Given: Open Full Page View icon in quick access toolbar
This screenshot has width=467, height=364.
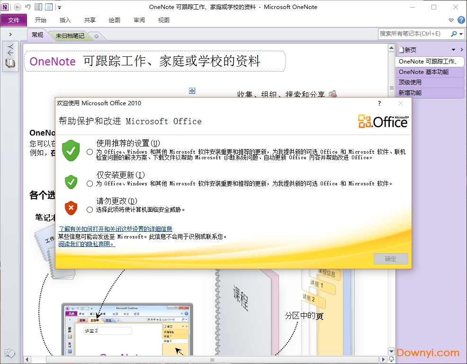Looking at the screenshot, I should pos(49,7).
